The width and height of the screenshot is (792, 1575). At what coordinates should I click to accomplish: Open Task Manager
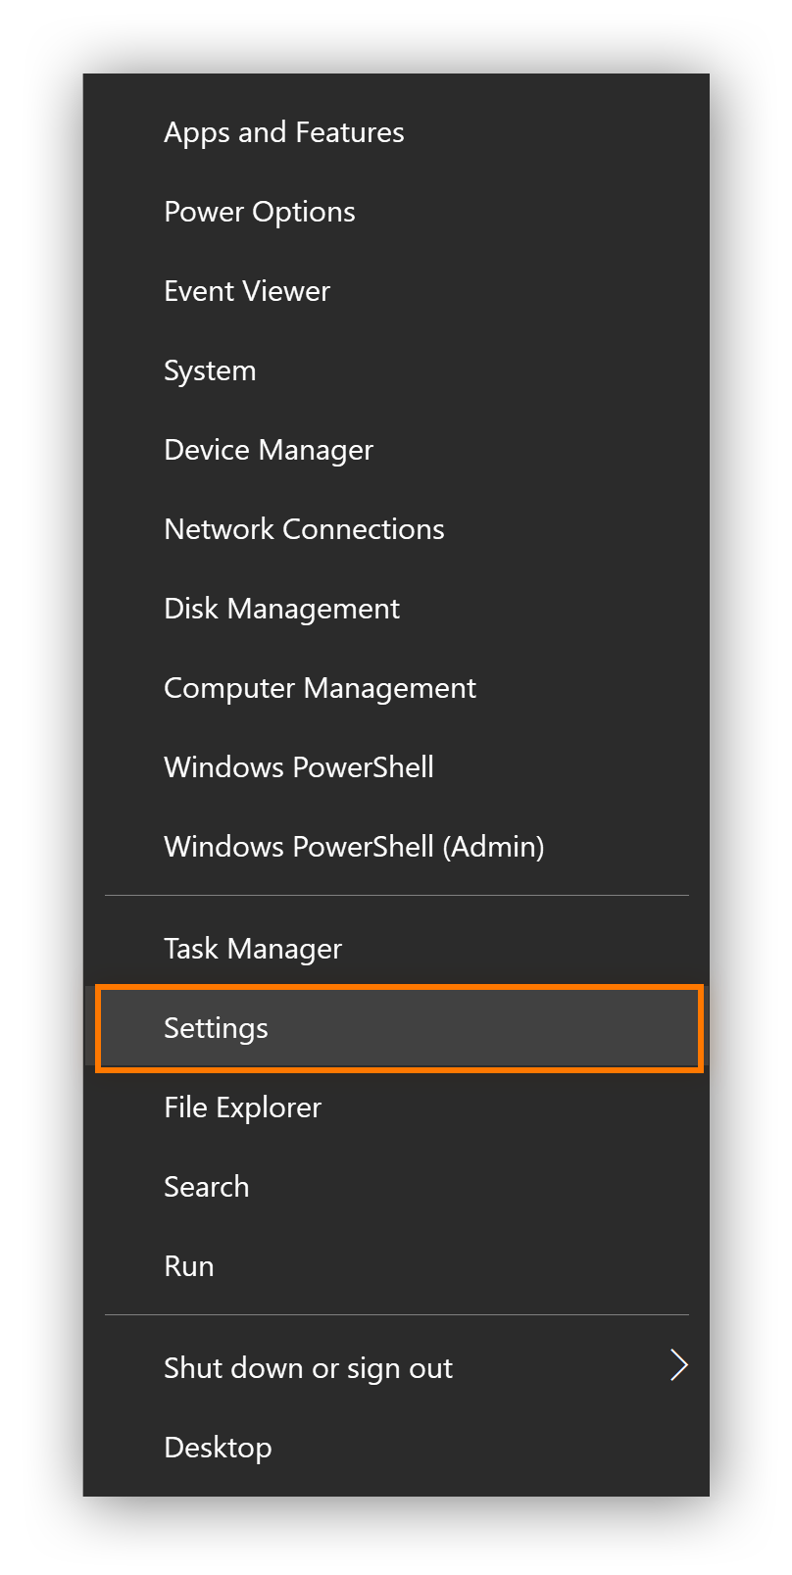pyautogui.click(x=252, y=948)
